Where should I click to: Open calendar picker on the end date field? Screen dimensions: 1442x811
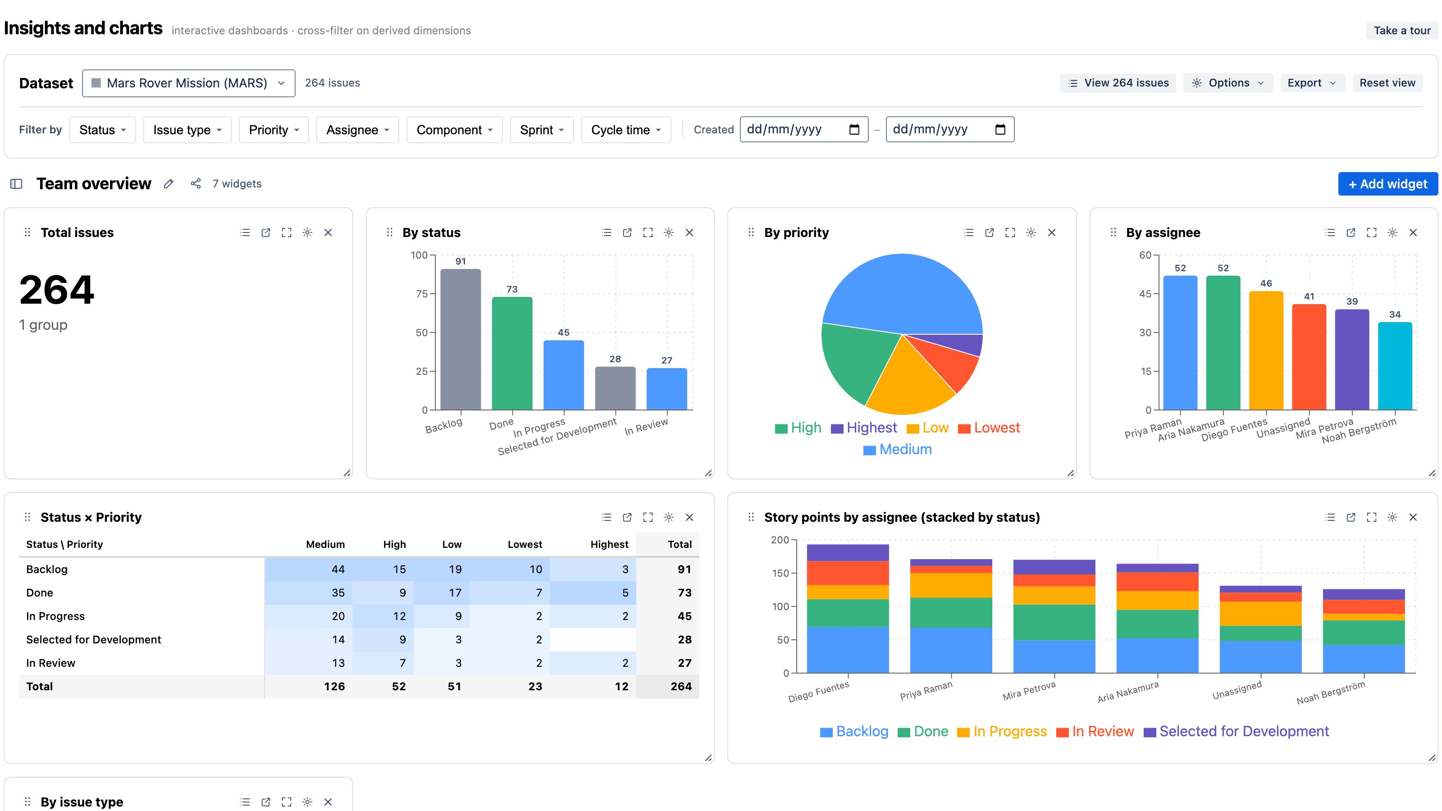point(1000,129)
